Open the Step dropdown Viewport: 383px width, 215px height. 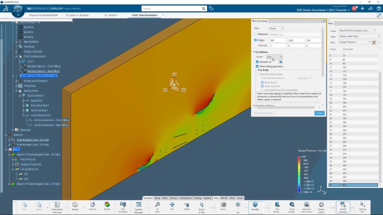[x=359, y=36]
